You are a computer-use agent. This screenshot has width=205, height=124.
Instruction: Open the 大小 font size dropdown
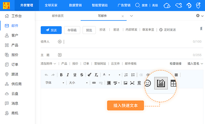78,83
